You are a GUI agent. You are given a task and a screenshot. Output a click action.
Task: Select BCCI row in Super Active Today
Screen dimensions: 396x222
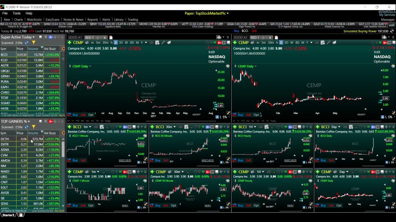tap(30, 55)
